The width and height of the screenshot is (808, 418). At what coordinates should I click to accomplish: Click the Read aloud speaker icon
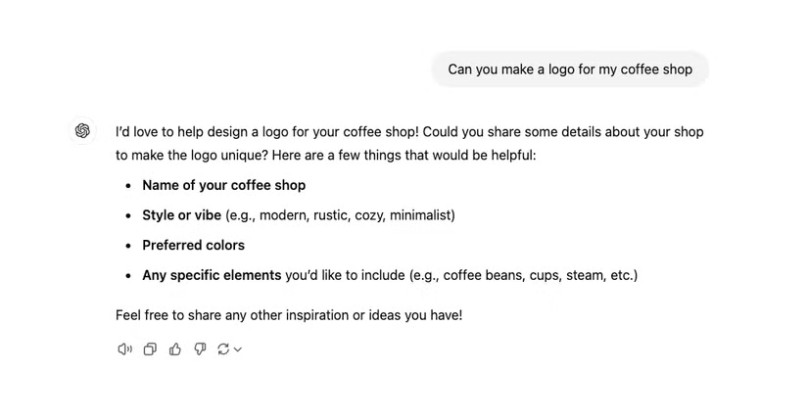[x=124, y=349]
